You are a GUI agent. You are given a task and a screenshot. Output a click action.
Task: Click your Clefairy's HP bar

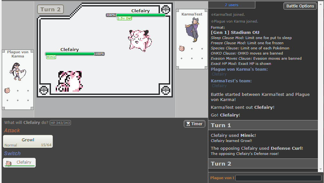pos(70,54)
